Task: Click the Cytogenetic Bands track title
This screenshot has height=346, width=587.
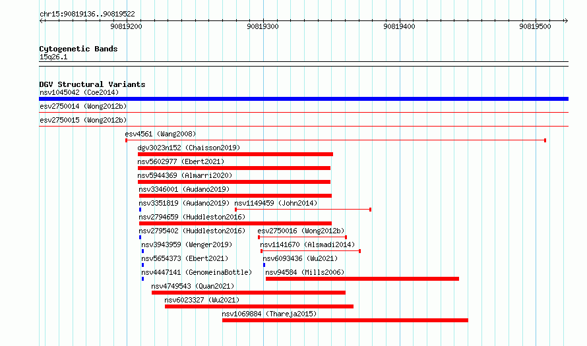Action: click(x=78, y=49)
